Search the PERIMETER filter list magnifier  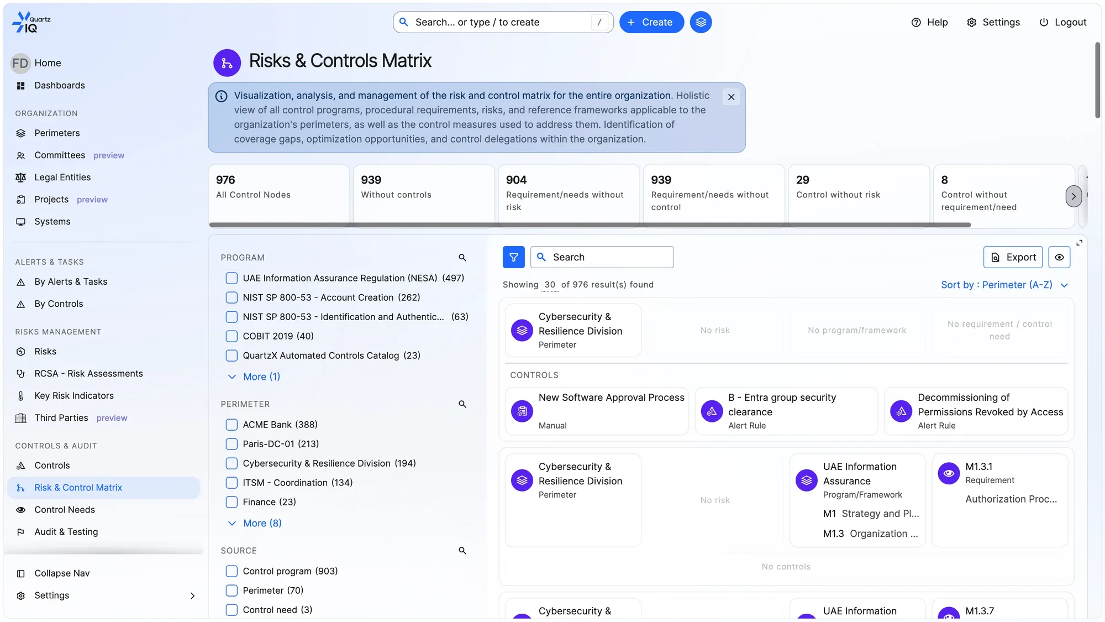(x=462, y=404)
